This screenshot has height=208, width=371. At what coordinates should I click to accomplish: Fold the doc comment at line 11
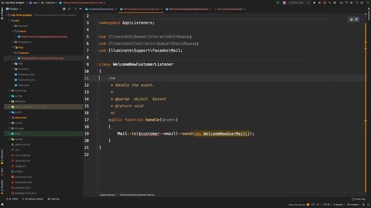click(97, 79)
